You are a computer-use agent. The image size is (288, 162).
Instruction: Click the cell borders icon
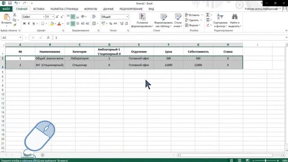click(x=43, y=23)
